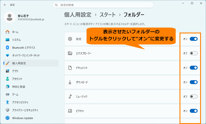Go to ゲーム settings
The height and width of the screenshot is (124, 206).
31,94
